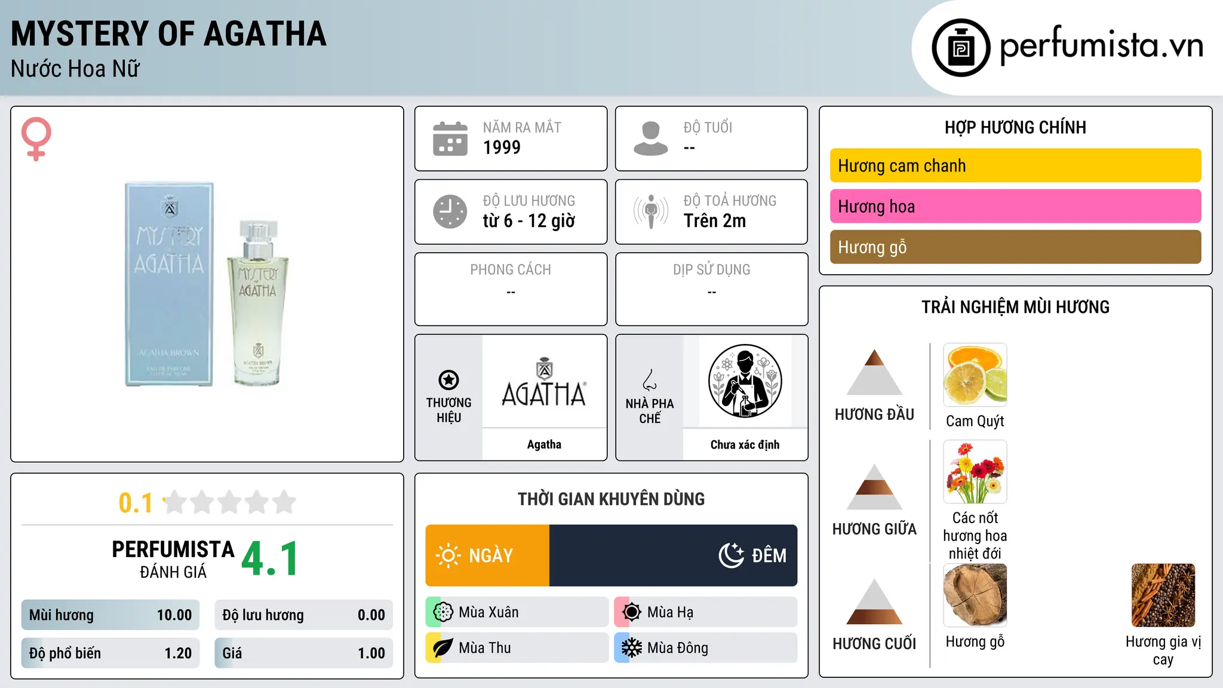
Task: Click the sillage icon beside Độ toả hương
Action: 650,211
